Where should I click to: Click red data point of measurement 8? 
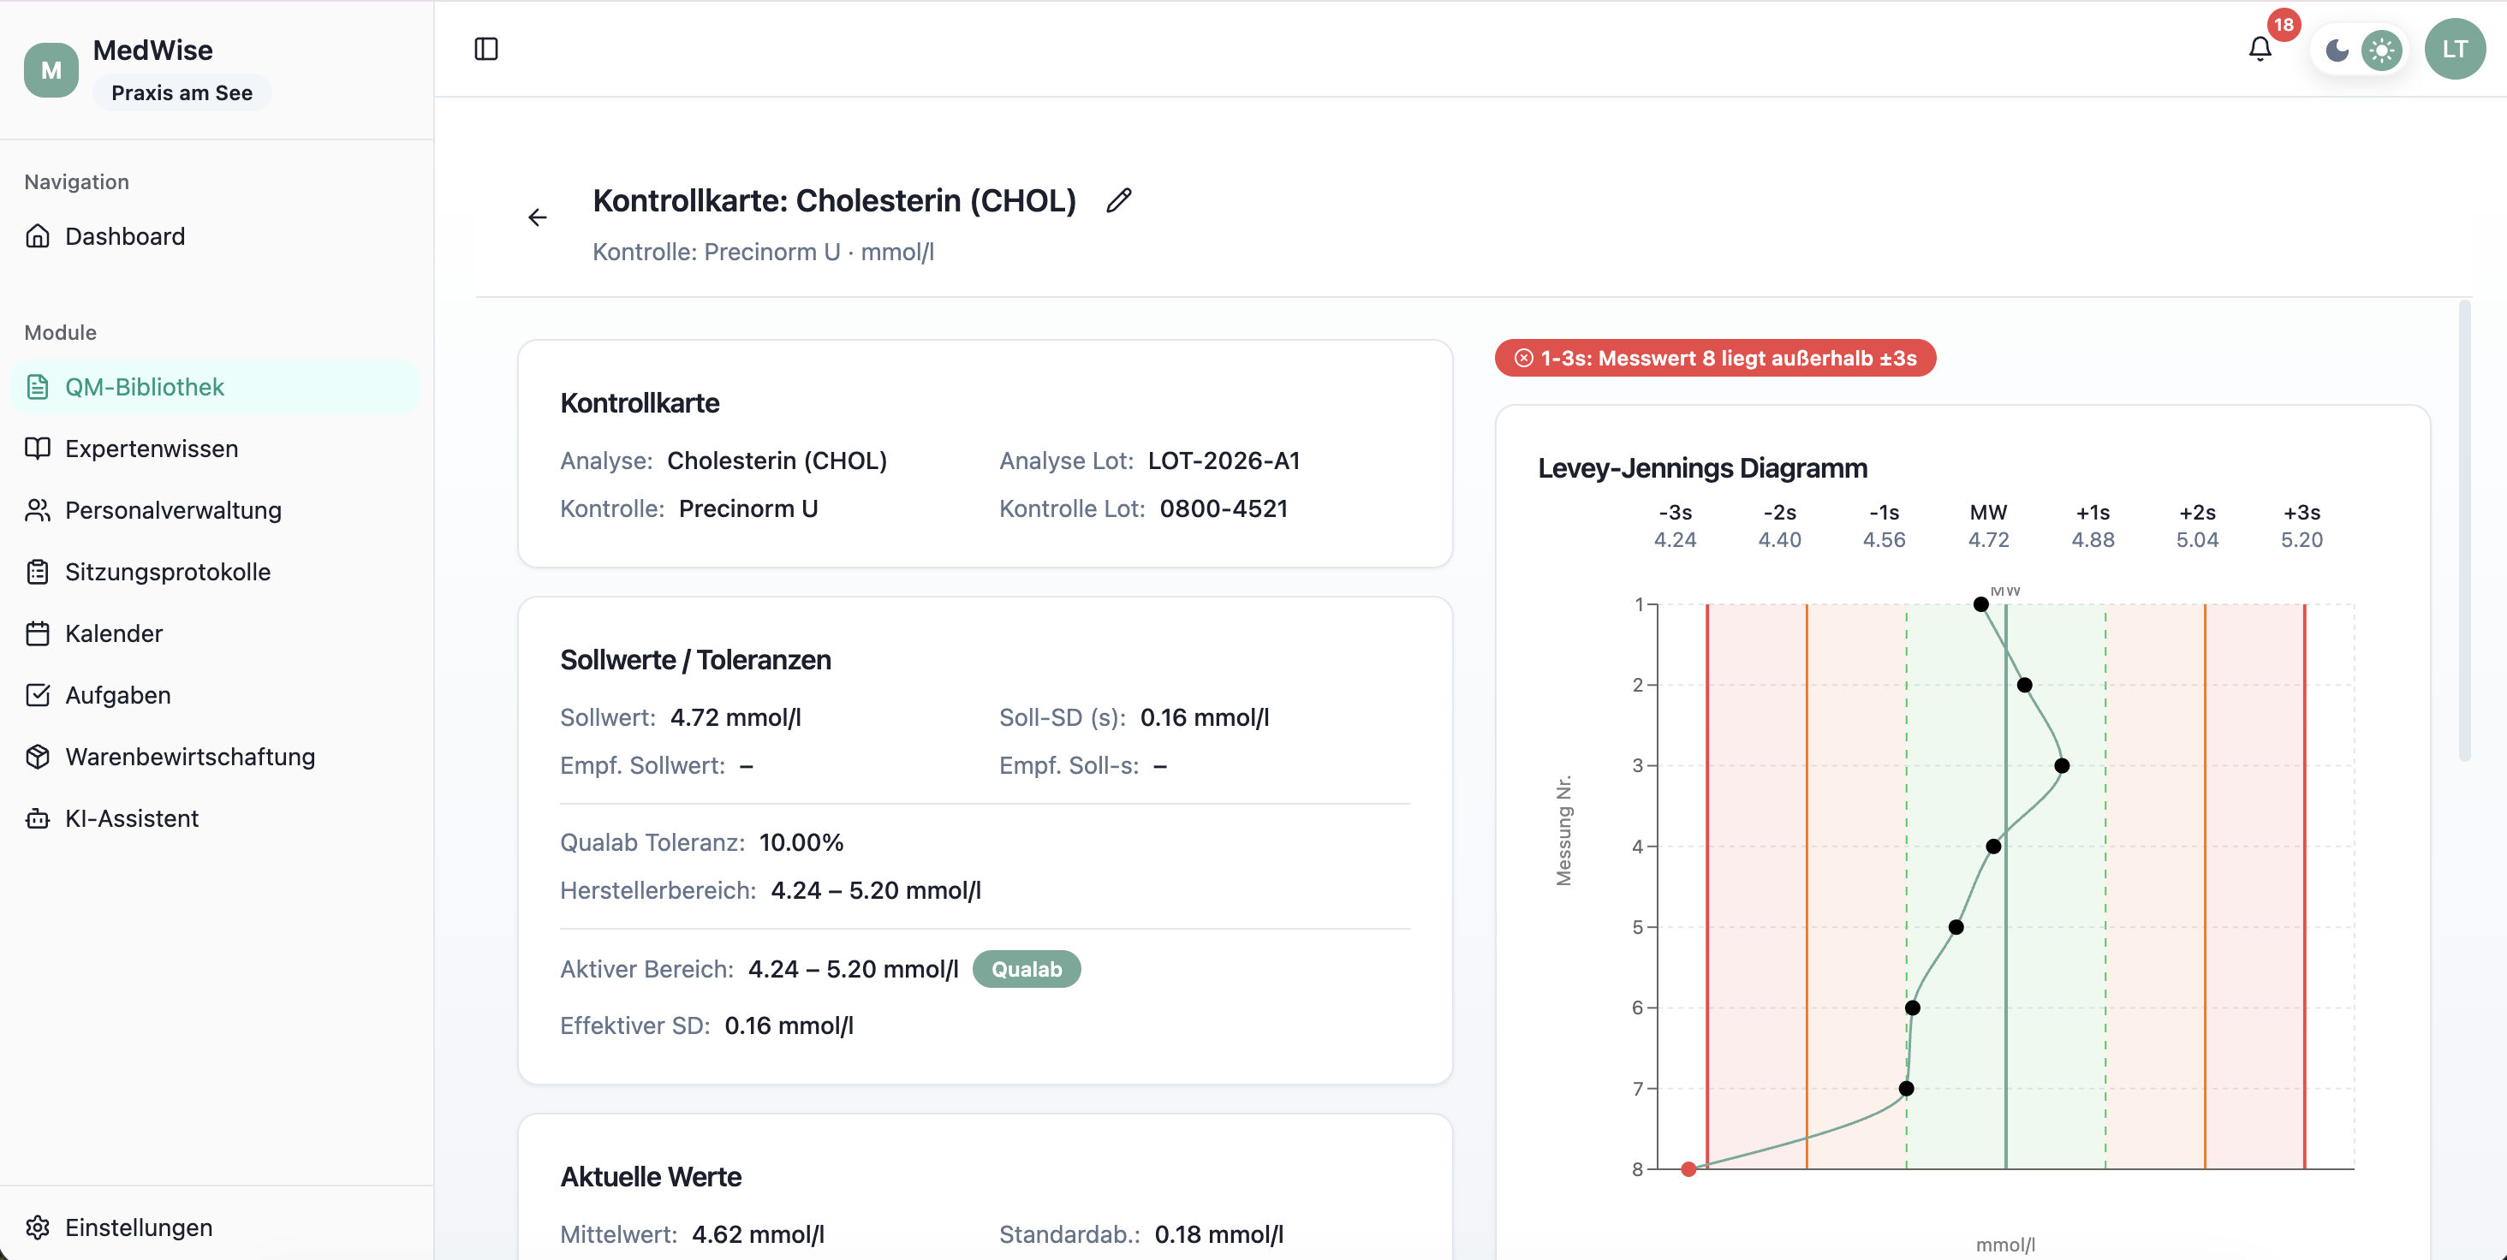(1688, 1168)
